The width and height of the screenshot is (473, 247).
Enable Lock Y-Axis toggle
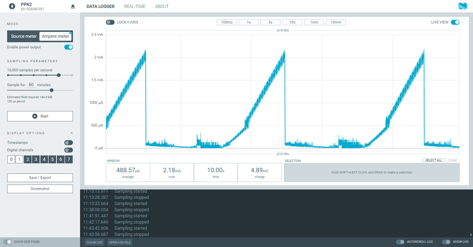point(110,22)
